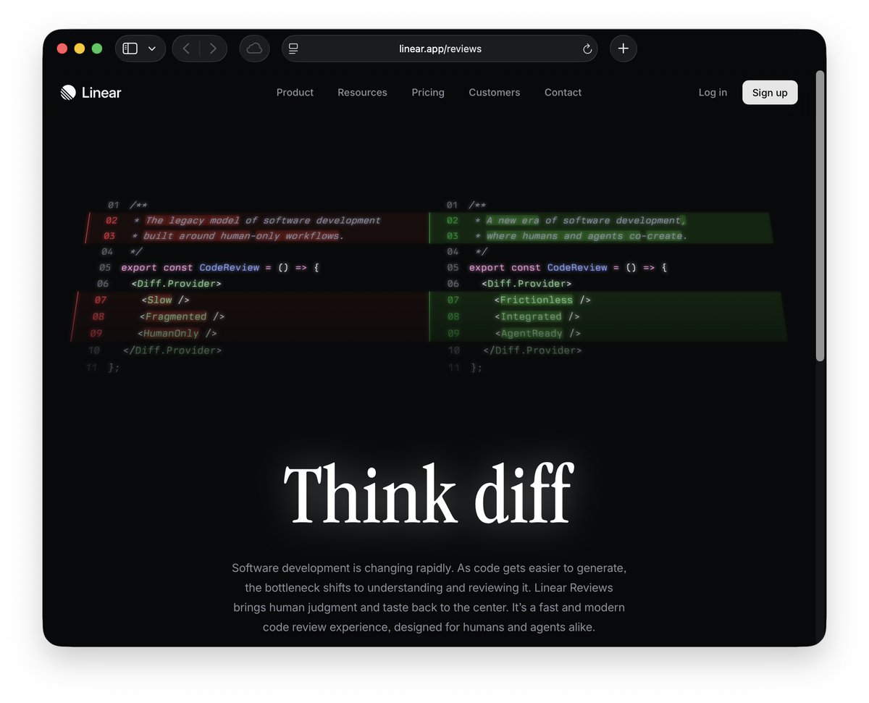Click the Think diff headline
869x703 pixels.
coord(429,493)
